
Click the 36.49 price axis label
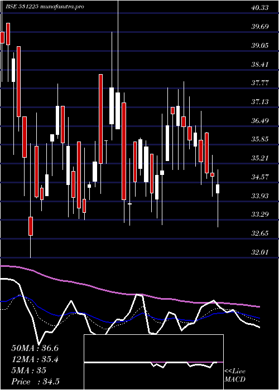pos(260,121)
